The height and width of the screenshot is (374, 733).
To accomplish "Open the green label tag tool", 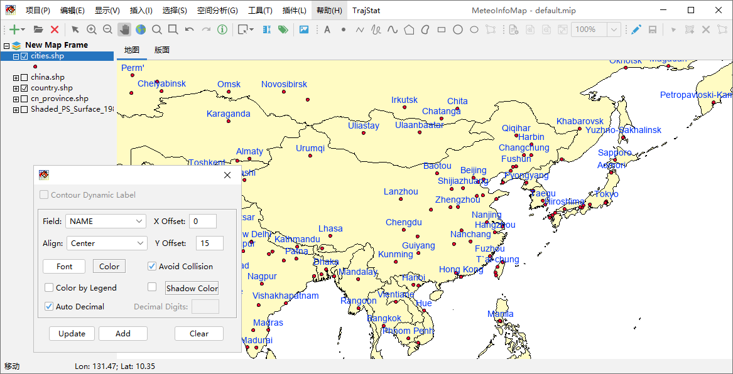I will (x=283, y=29).
